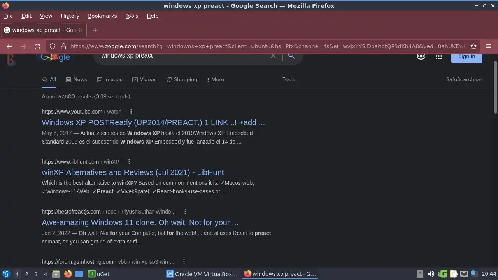Open the Help menu
The width and height of the screenshot is (498, 280).
(153, 16)
